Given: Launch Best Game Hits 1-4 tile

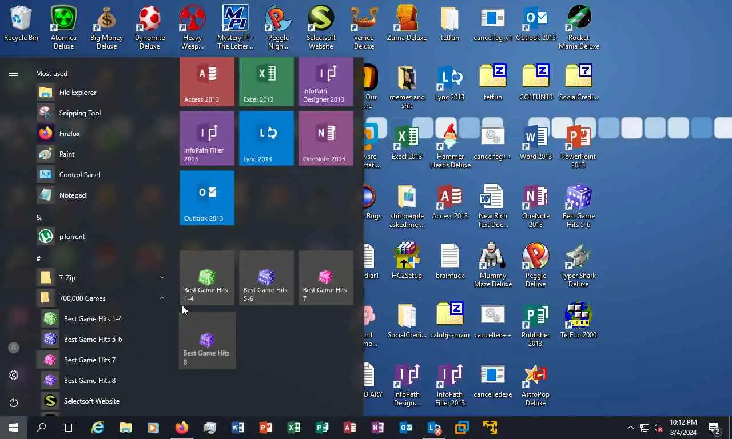Looking at the screenshot, I should [x=207, y=278].
